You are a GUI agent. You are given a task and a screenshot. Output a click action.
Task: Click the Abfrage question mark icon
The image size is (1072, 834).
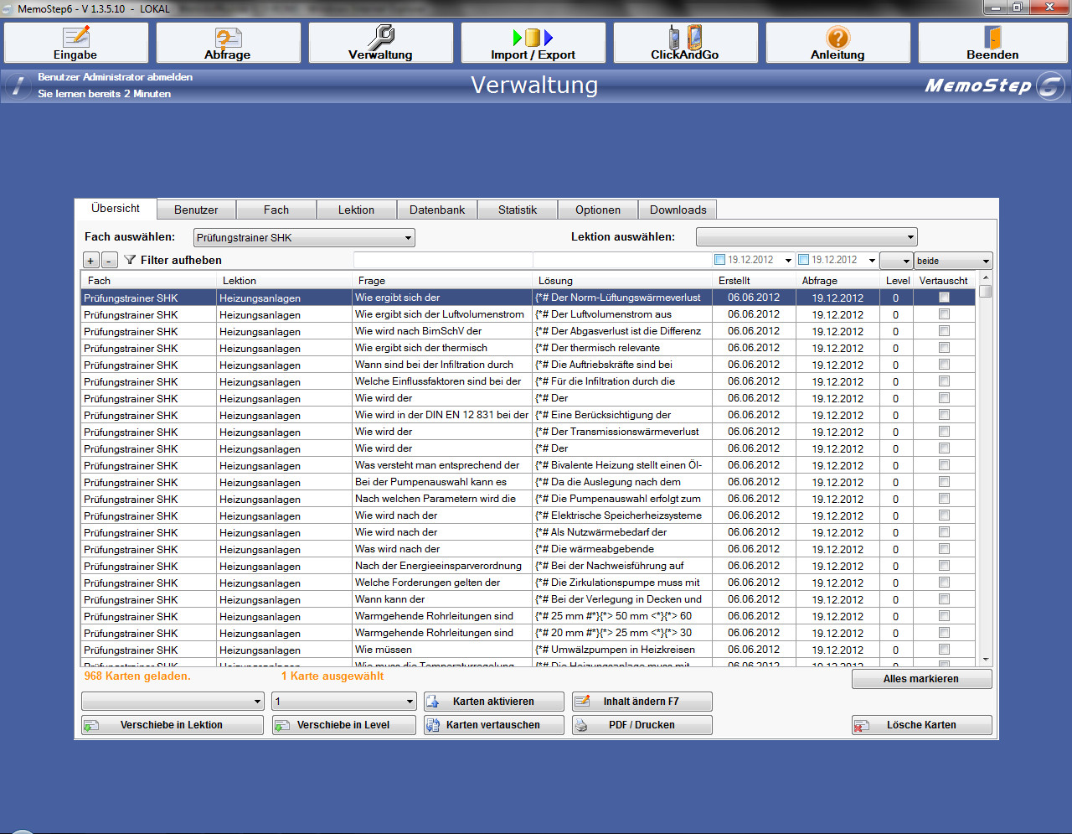click(x=228, y=37)
